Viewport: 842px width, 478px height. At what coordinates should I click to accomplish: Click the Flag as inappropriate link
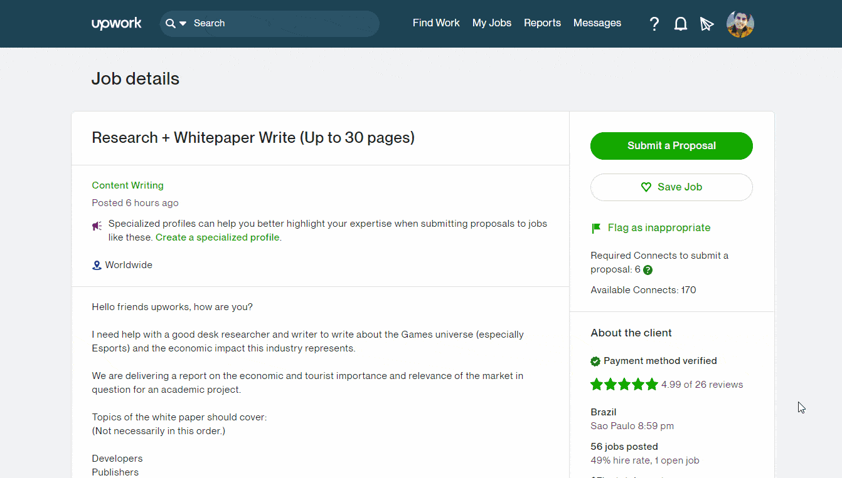(x=659, y=228)
